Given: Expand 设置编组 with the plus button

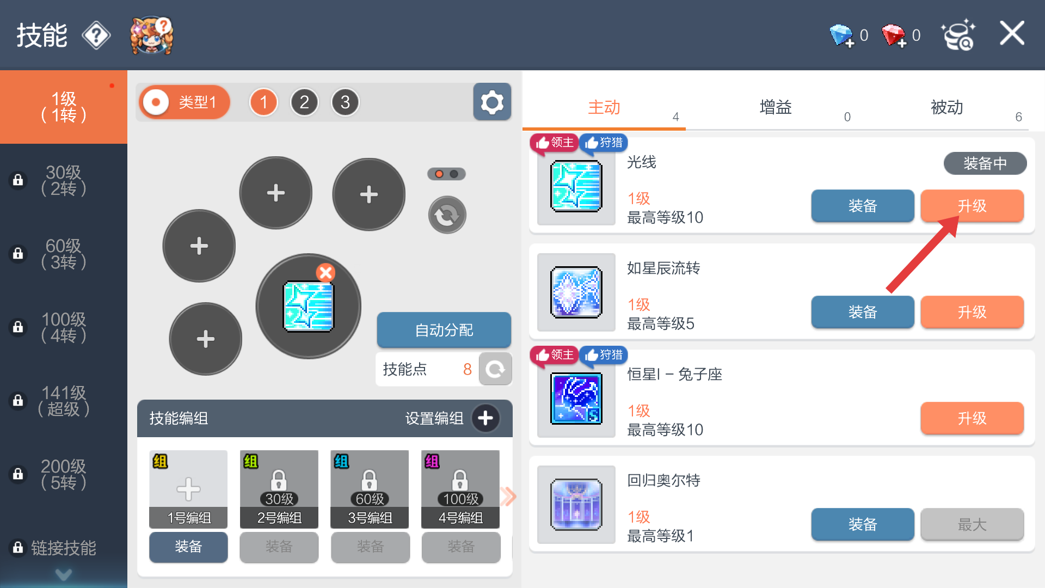Looking at the screenshot, I should point(485,418).
